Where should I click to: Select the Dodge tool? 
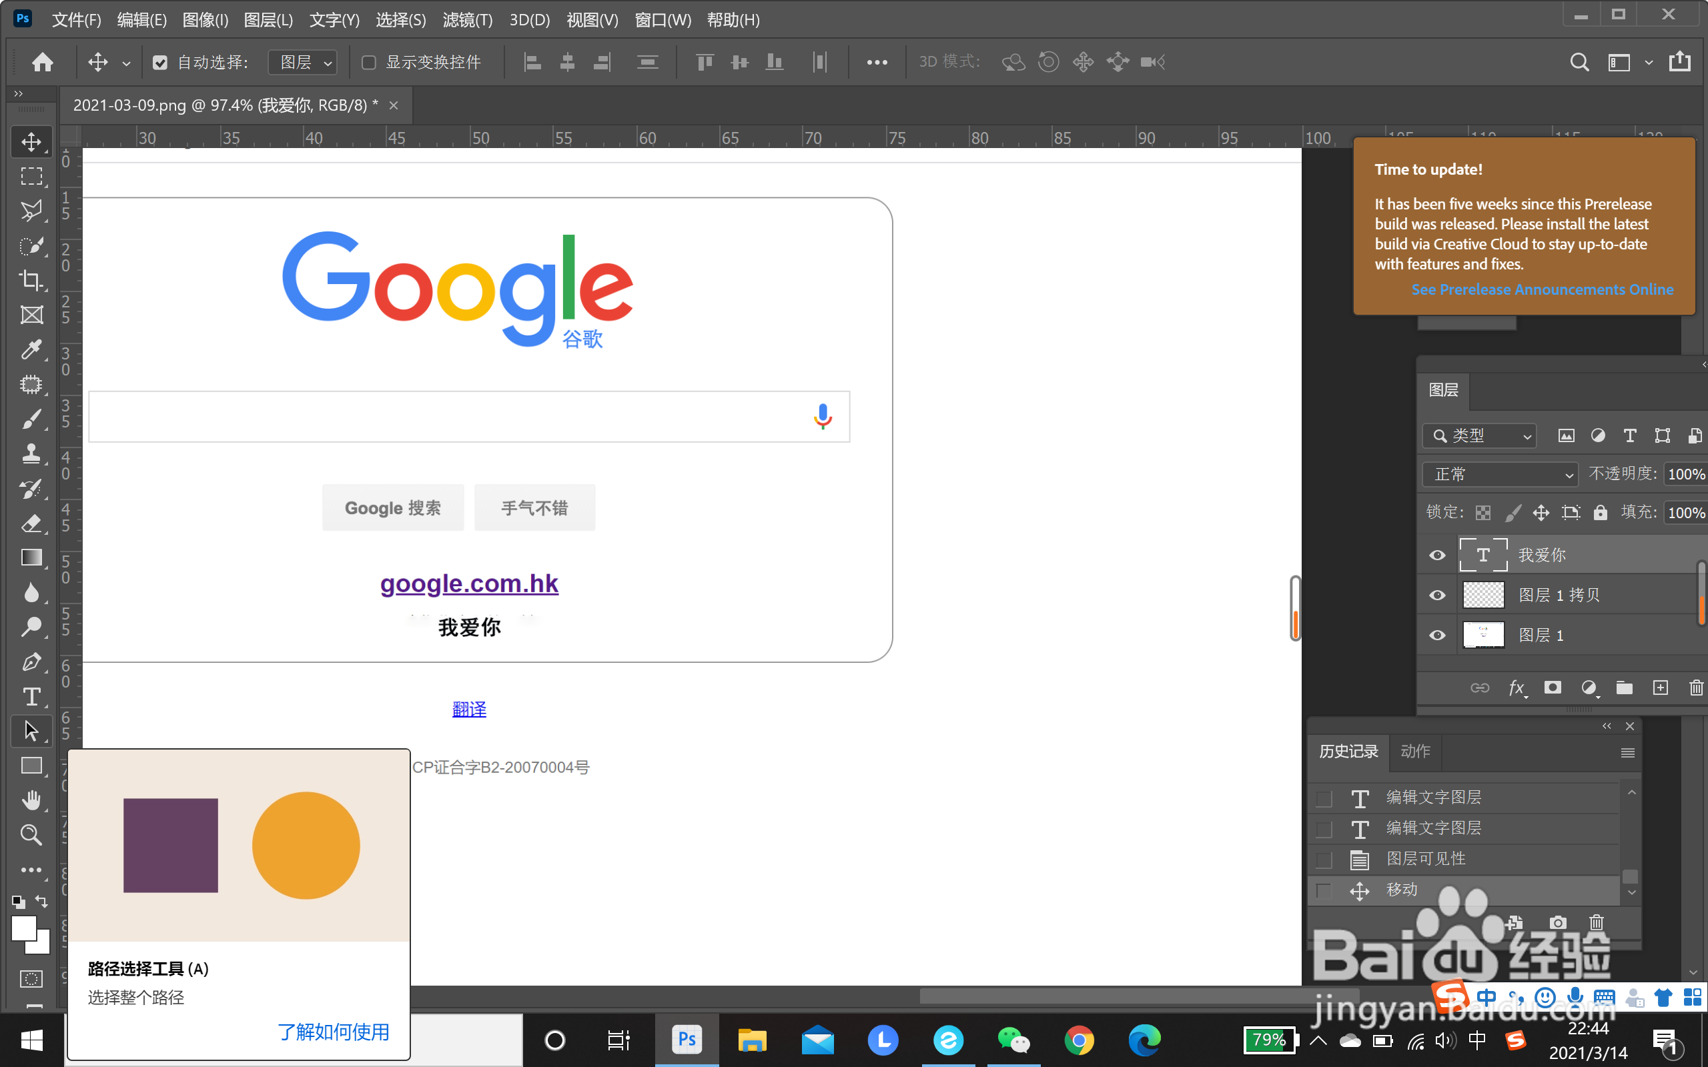coord(31,628)
